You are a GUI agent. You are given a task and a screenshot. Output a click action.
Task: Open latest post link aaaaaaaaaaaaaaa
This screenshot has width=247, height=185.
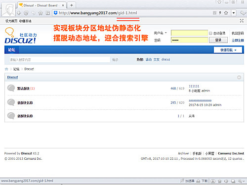200,100
